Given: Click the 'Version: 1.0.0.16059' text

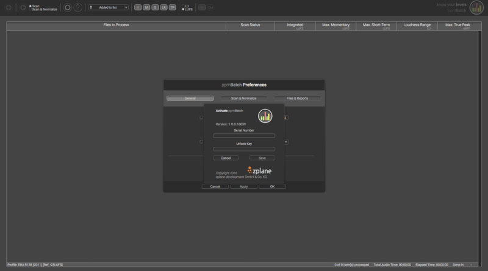Looking at the screenshot, I should click(x=231, y=124).
